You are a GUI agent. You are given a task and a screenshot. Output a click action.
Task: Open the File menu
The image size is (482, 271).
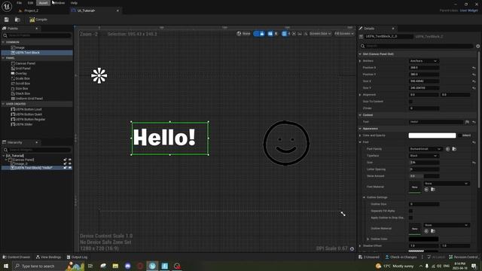(x=19, y=3)
